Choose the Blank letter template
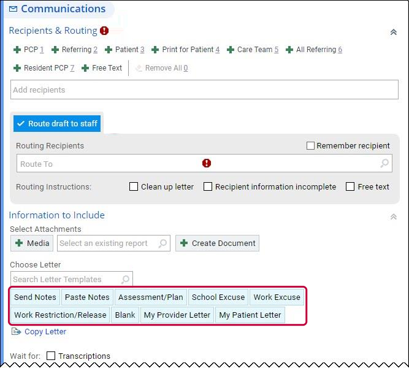The height and width of the screenshot is (368, 409). 125,315
